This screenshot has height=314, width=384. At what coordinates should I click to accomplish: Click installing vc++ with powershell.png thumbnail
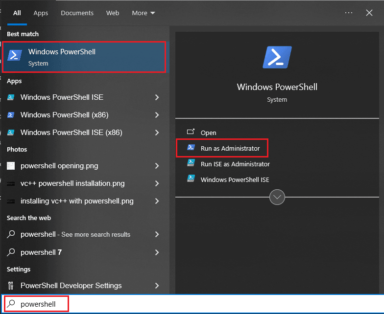[x=11, y=202]
